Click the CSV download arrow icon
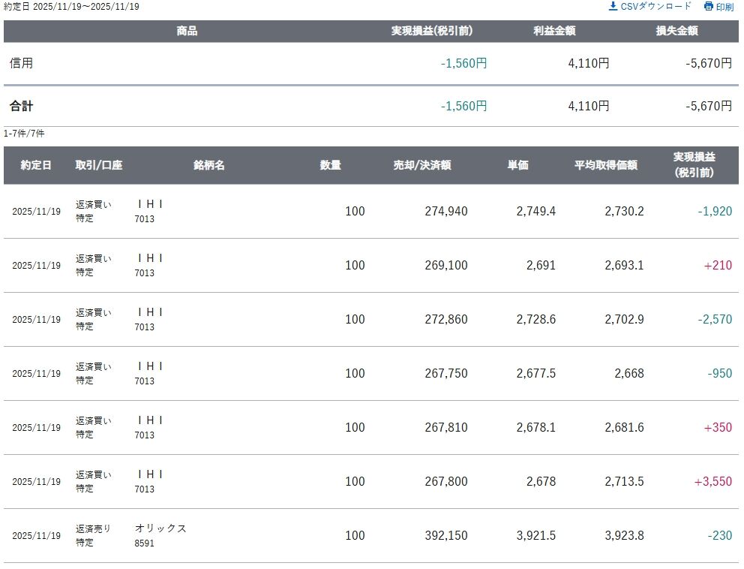Screen dimensions: 744x569 [x=613, y=6]
